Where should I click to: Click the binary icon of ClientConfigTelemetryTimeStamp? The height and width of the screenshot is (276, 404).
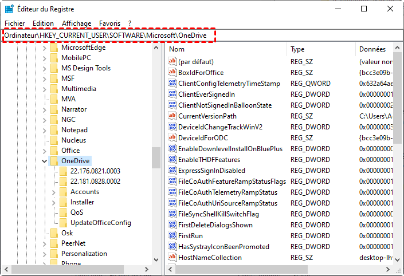172,83
